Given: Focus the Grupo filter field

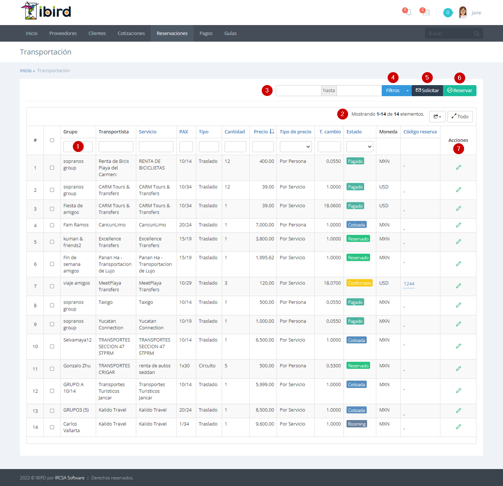Looking at the screenshot, I should (78, 147).
